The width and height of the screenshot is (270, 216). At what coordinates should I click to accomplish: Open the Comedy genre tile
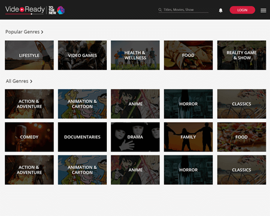(x=29, y=137)
